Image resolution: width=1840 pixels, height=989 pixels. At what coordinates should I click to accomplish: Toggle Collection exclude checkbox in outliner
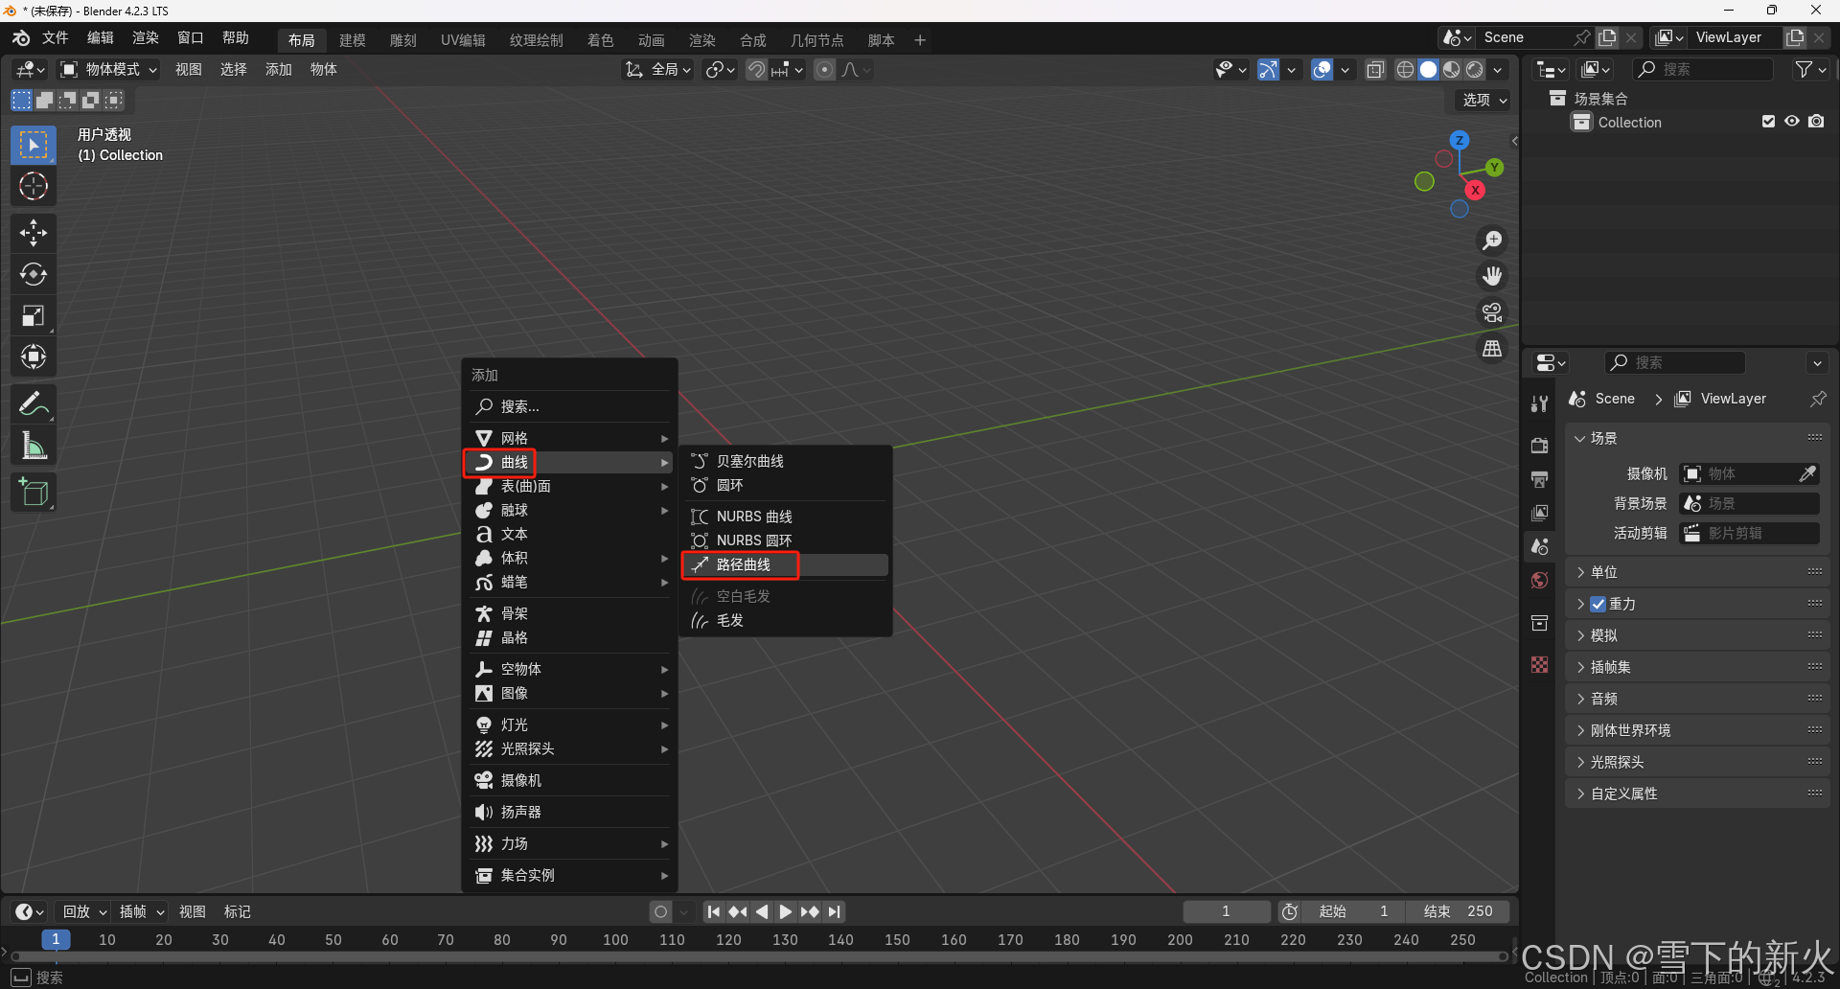click(x=1768, y=122)
